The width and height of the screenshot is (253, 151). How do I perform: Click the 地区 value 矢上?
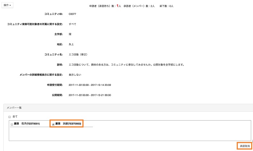click(71, 44)
